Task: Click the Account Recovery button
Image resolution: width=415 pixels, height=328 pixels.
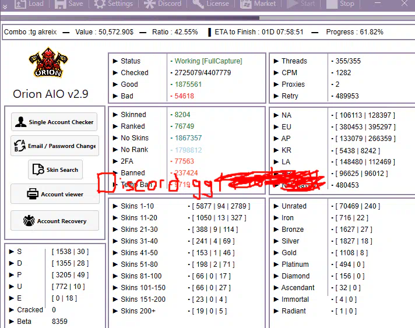Action: click(54, 221)
